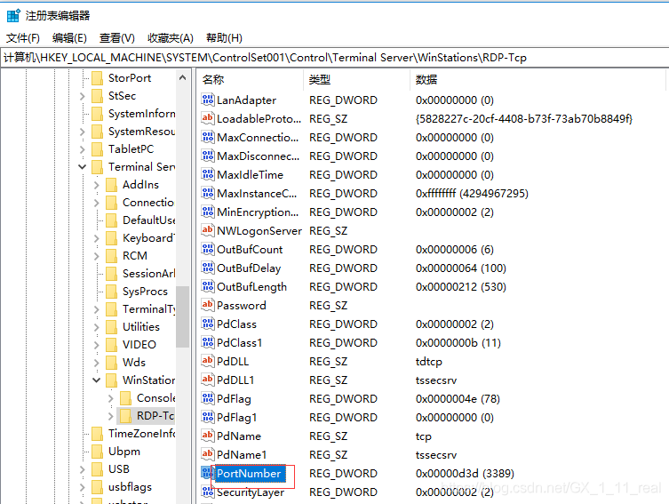Expand the TabletPC key arrow
Image resolution: width=669 pixels, height=504 pixels.
coord(83,149)
